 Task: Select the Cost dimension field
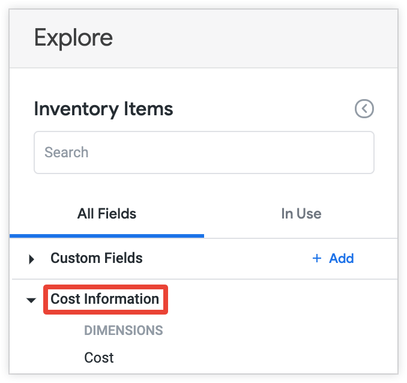click(x=99, y=358)
